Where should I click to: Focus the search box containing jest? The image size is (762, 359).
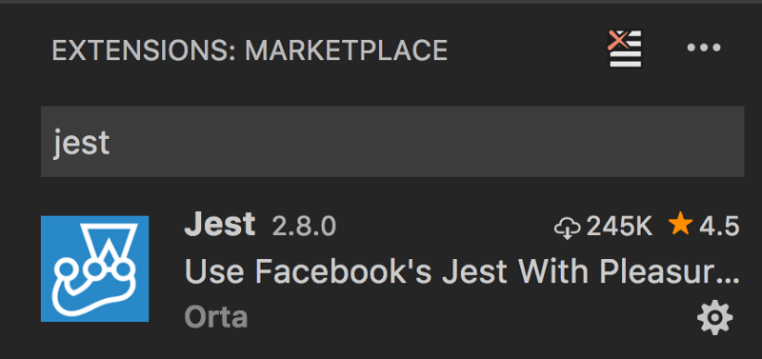point(392,141)
